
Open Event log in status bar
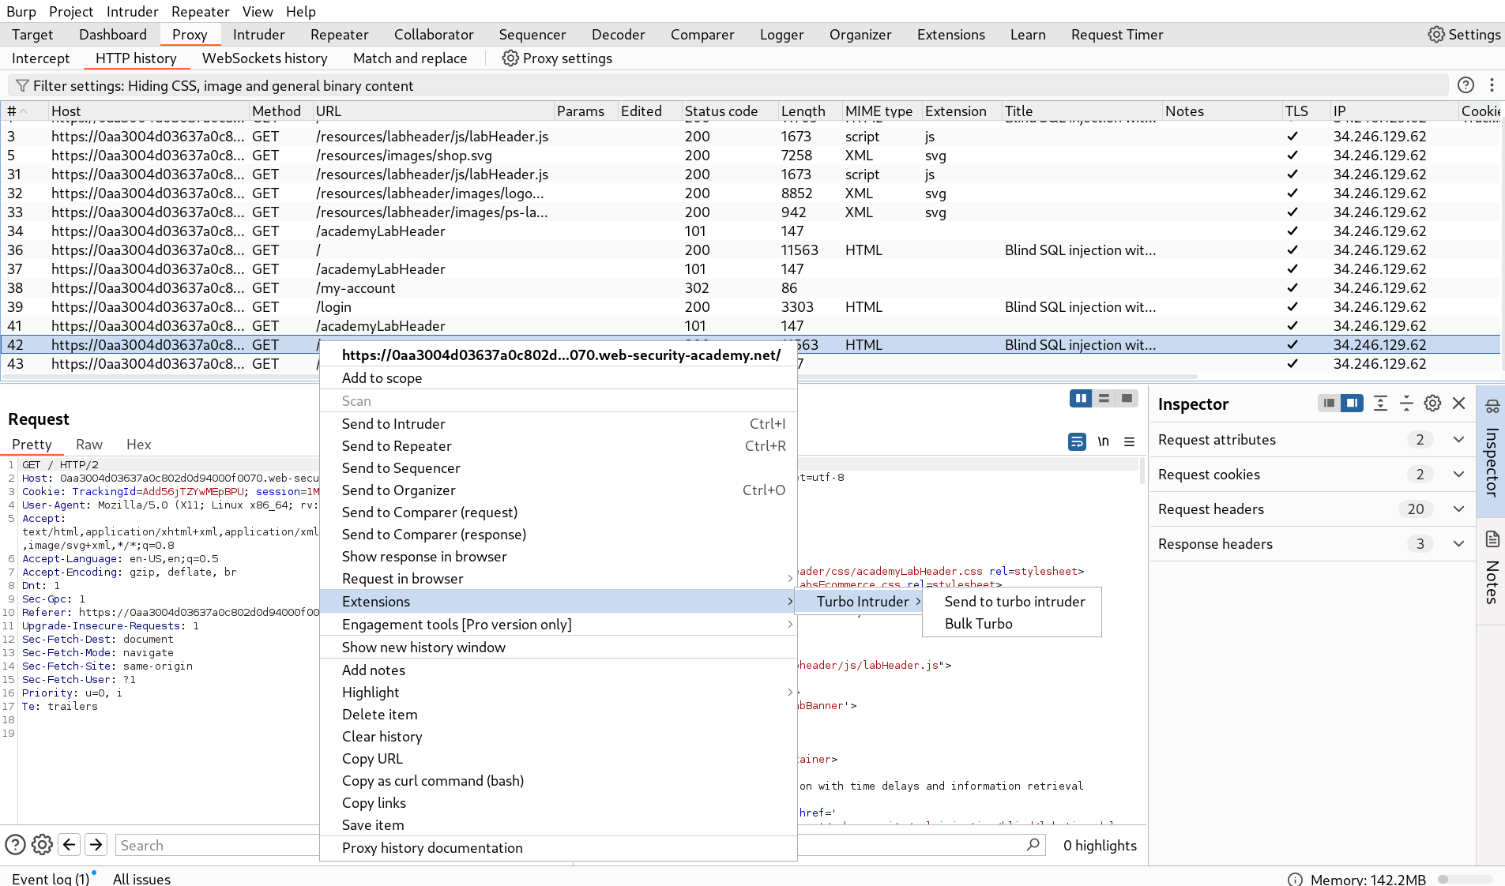coord(51,879)
